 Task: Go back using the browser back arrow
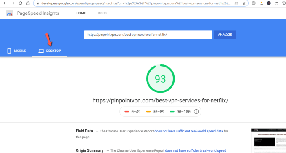pos(5,3)
